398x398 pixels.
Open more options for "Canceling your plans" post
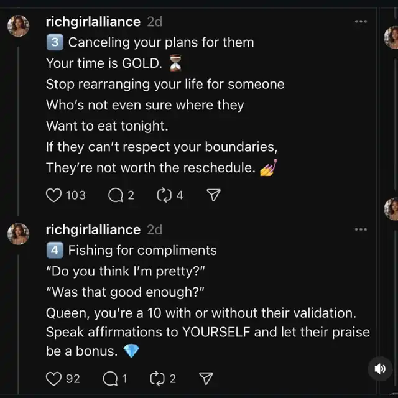point(361,22)
